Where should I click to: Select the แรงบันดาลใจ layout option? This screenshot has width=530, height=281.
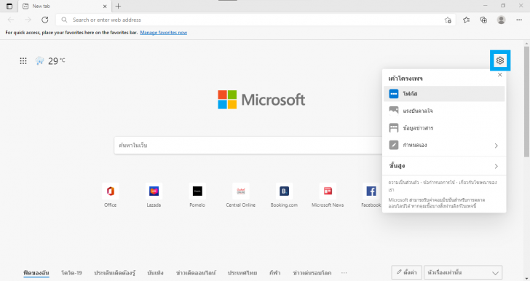[444, 111]
